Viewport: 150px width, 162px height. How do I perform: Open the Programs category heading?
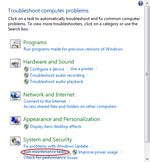coord(35,42)
